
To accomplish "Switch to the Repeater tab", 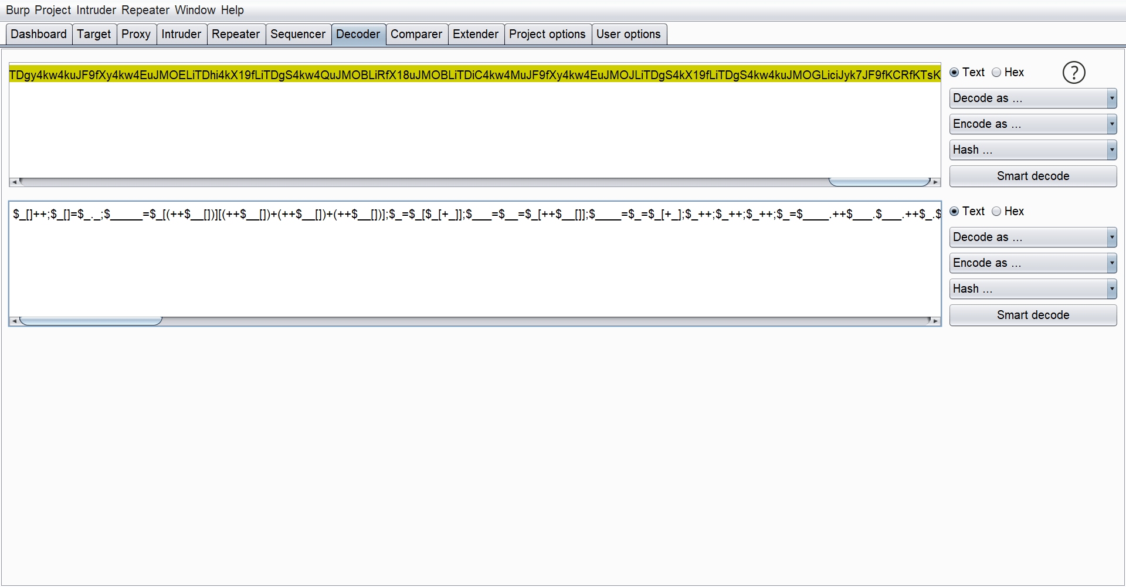I will [235, 34].
